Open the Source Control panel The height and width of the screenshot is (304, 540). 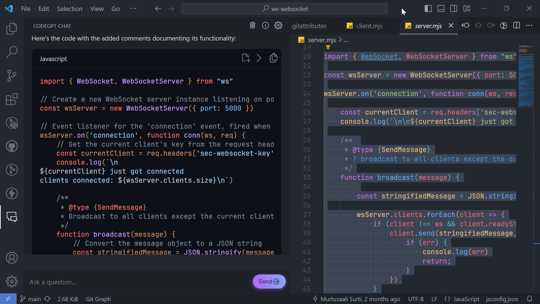[x=12, y=75]
